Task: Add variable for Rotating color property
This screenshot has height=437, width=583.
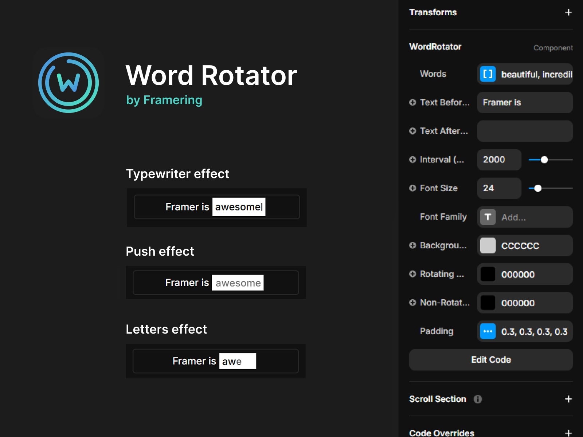Action: point(412,274)
